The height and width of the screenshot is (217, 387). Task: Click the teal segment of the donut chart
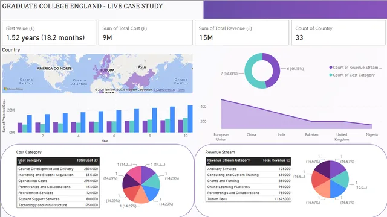point(249,71)
